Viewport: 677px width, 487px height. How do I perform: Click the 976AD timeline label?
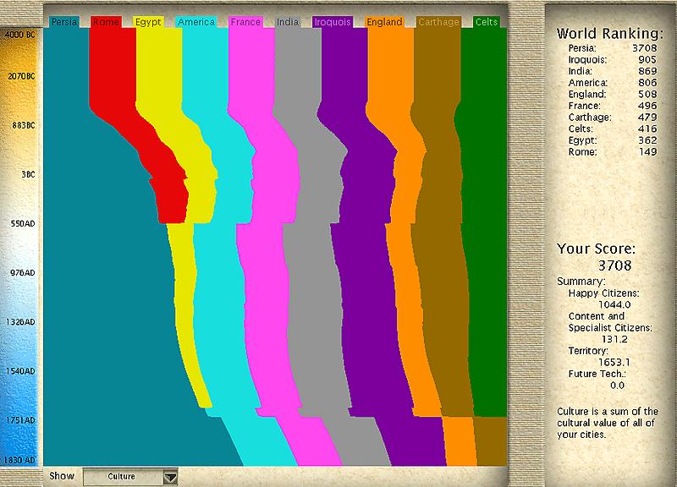pos(23,273)
